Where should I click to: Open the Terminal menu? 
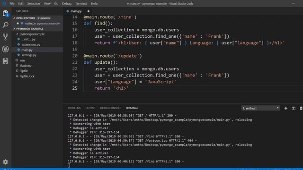coord(81,3)
